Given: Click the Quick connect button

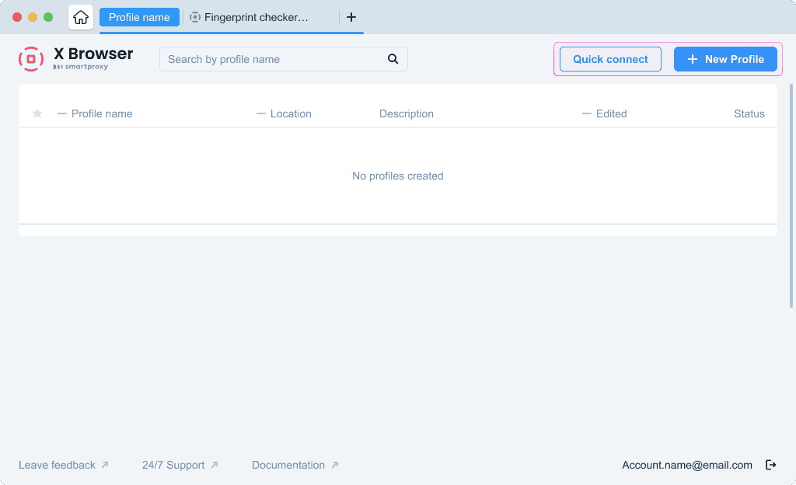Looking at the screenshot, I should [x=610, y=59].
